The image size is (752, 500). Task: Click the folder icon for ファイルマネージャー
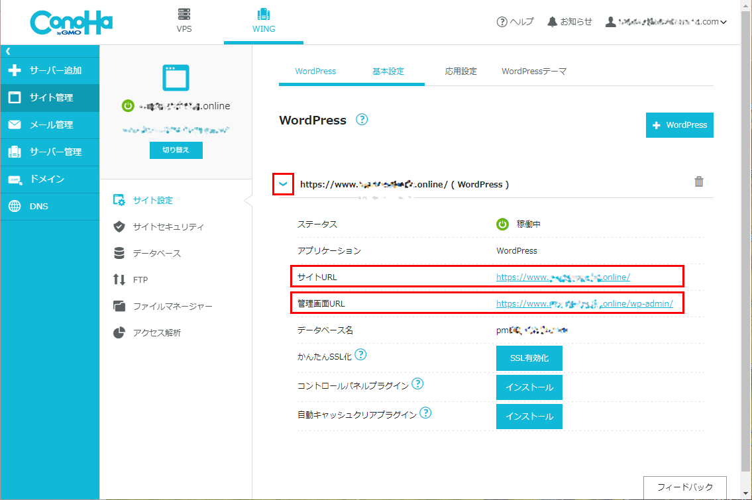pos(119,306)
